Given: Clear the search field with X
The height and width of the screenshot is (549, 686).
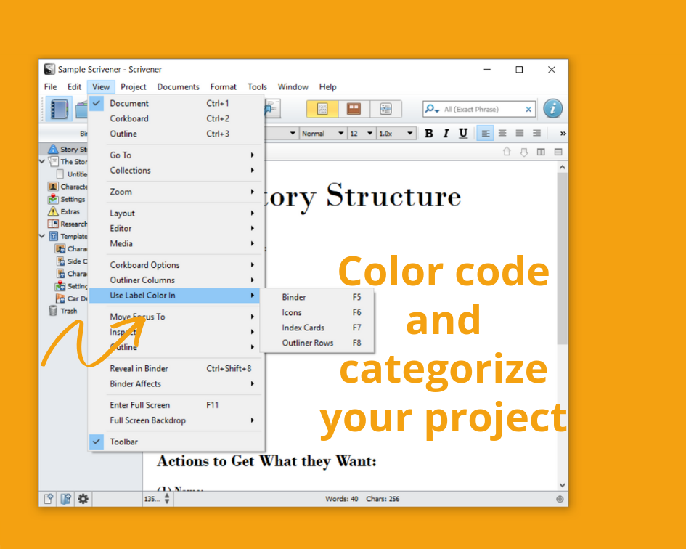Looking at the screenshot, I should [528, 110].
